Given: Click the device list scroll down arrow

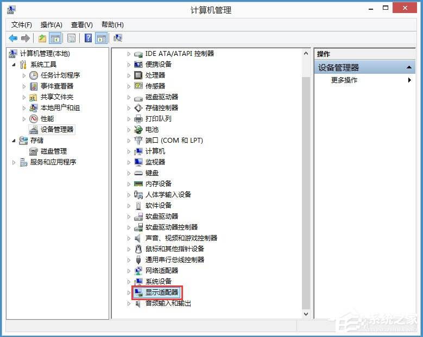Looking at the screenshot, I should (306, 314).
